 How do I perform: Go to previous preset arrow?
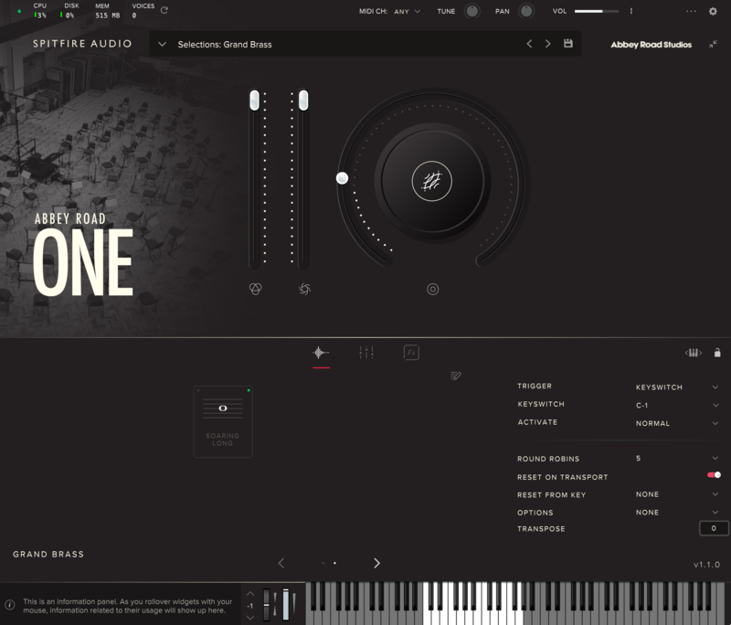click(x=529, y=44)
